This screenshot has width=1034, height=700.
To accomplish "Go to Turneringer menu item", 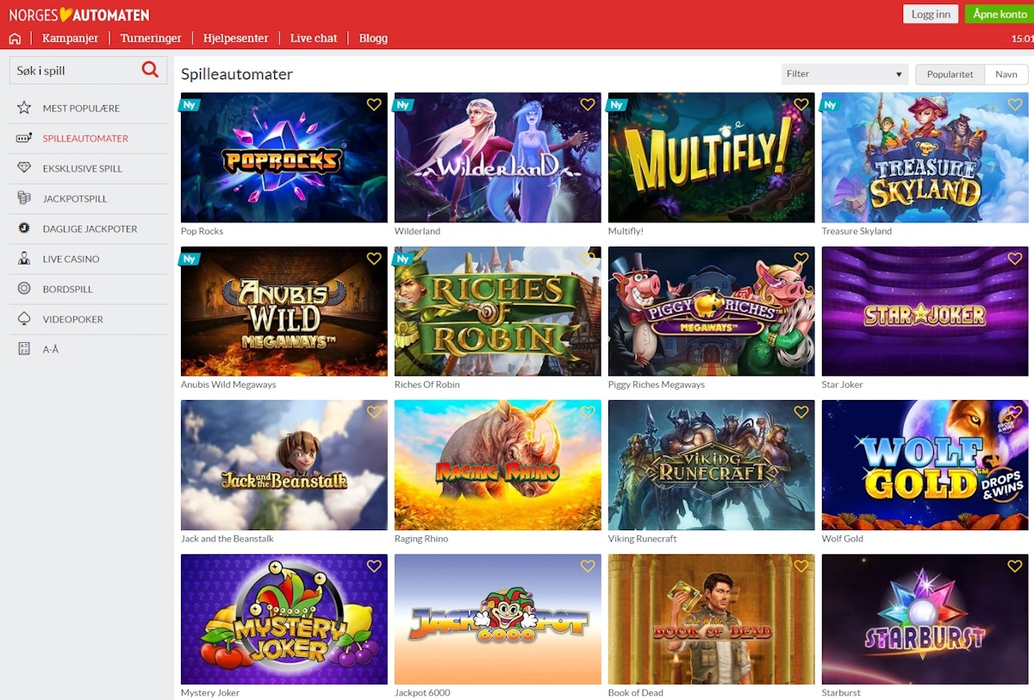I will 151,38.
